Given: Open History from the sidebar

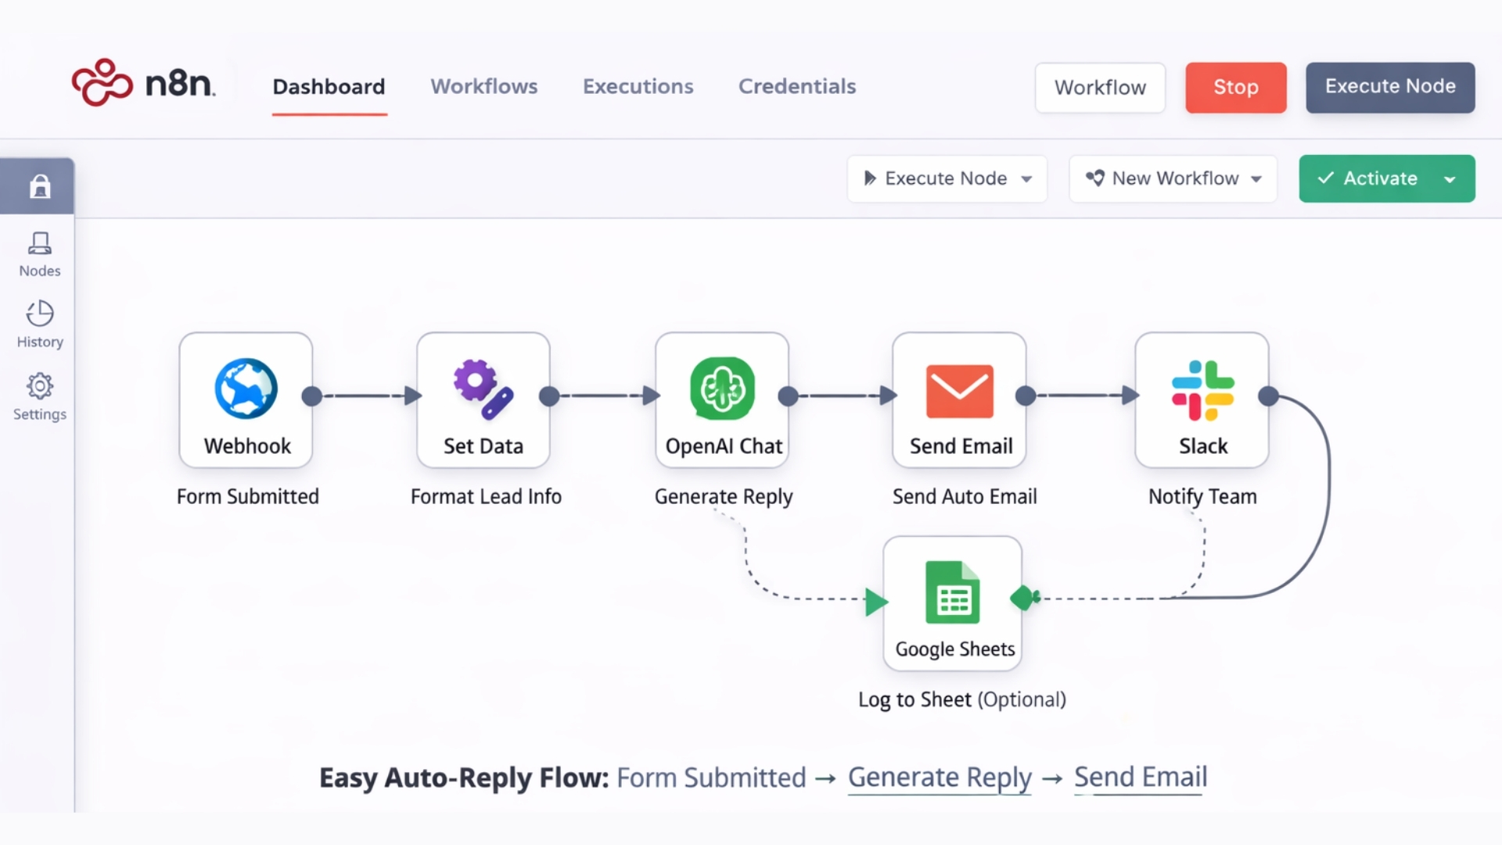Looking at the screenshot, I should (39, 325).
